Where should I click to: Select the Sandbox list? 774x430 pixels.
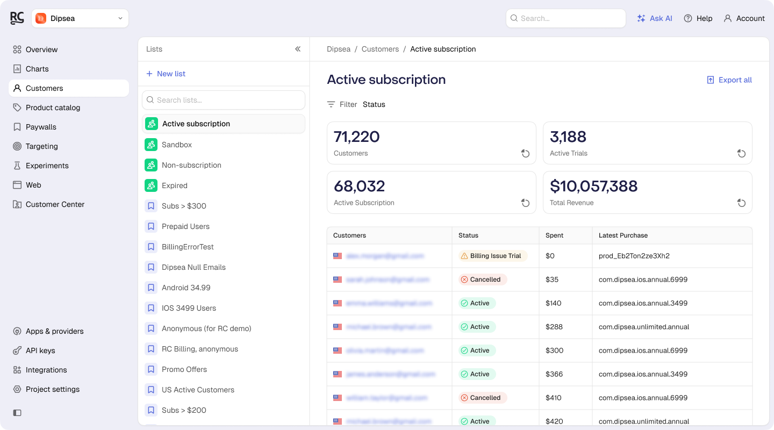pyautogui.click(x=224, y=145)
